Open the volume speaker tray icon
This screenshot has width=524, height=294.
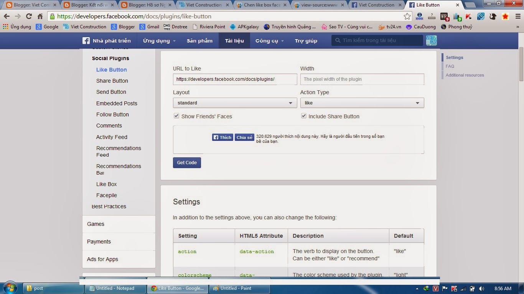point(482,289)
